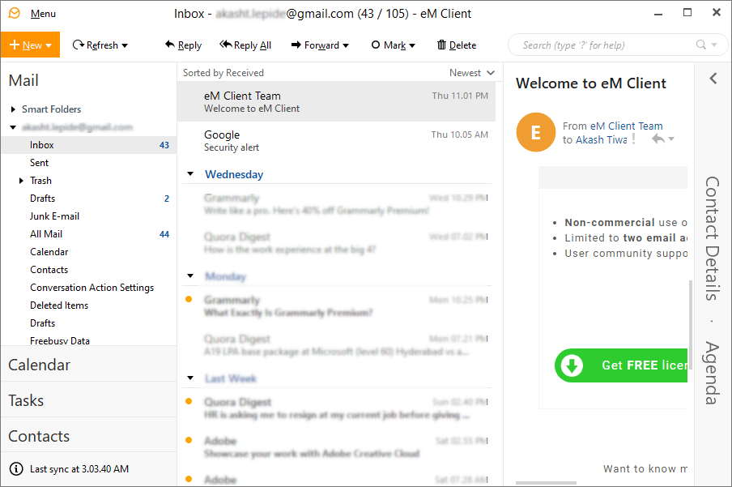Viewport: 732px width, 487px height.
Task: Expand the Trash folder arrow
Action: click(x=21, y=181)
